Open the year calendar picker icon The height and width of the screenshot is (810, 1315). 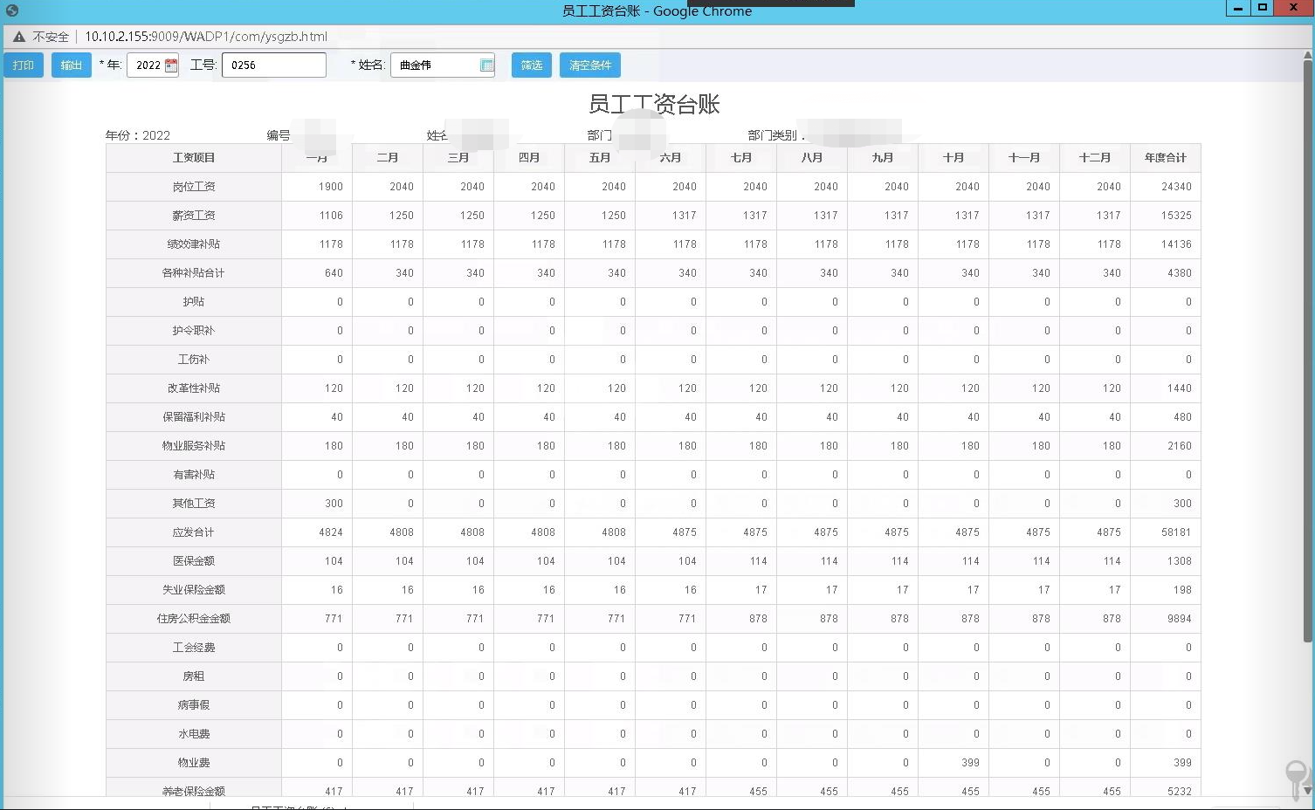click(x=171, y=65)
